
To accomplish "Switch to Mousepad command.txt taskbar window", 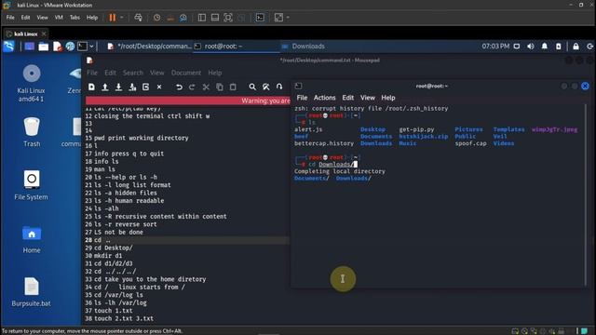I will tap(149, 47).
